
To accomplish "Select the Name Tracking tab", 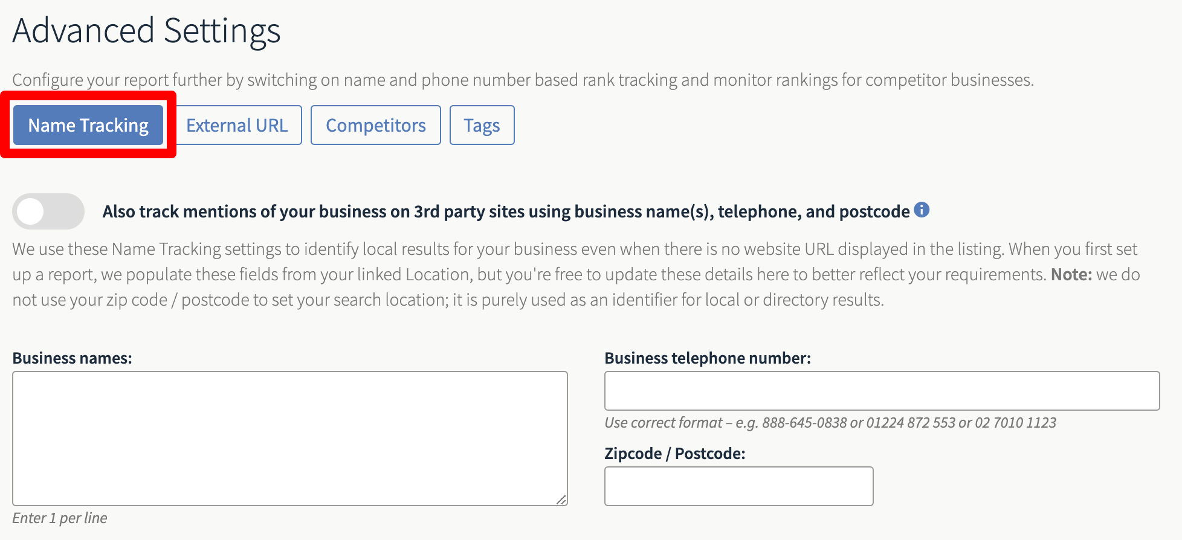I will (x=88, y=125).
